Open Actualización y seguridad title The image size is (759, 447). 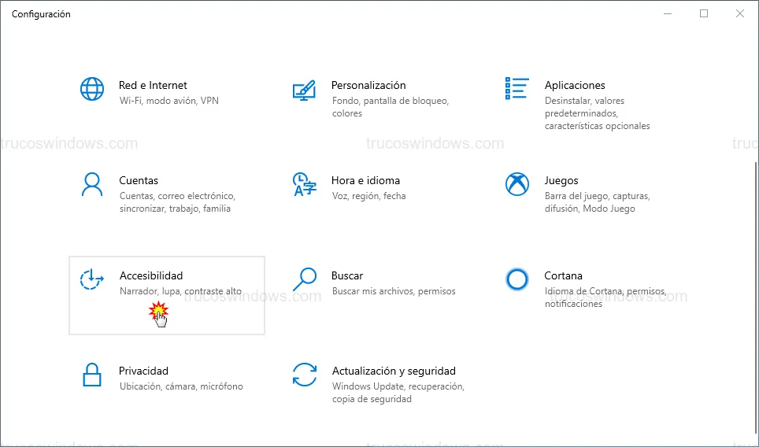pyautogui.click(x=394, y=371)
